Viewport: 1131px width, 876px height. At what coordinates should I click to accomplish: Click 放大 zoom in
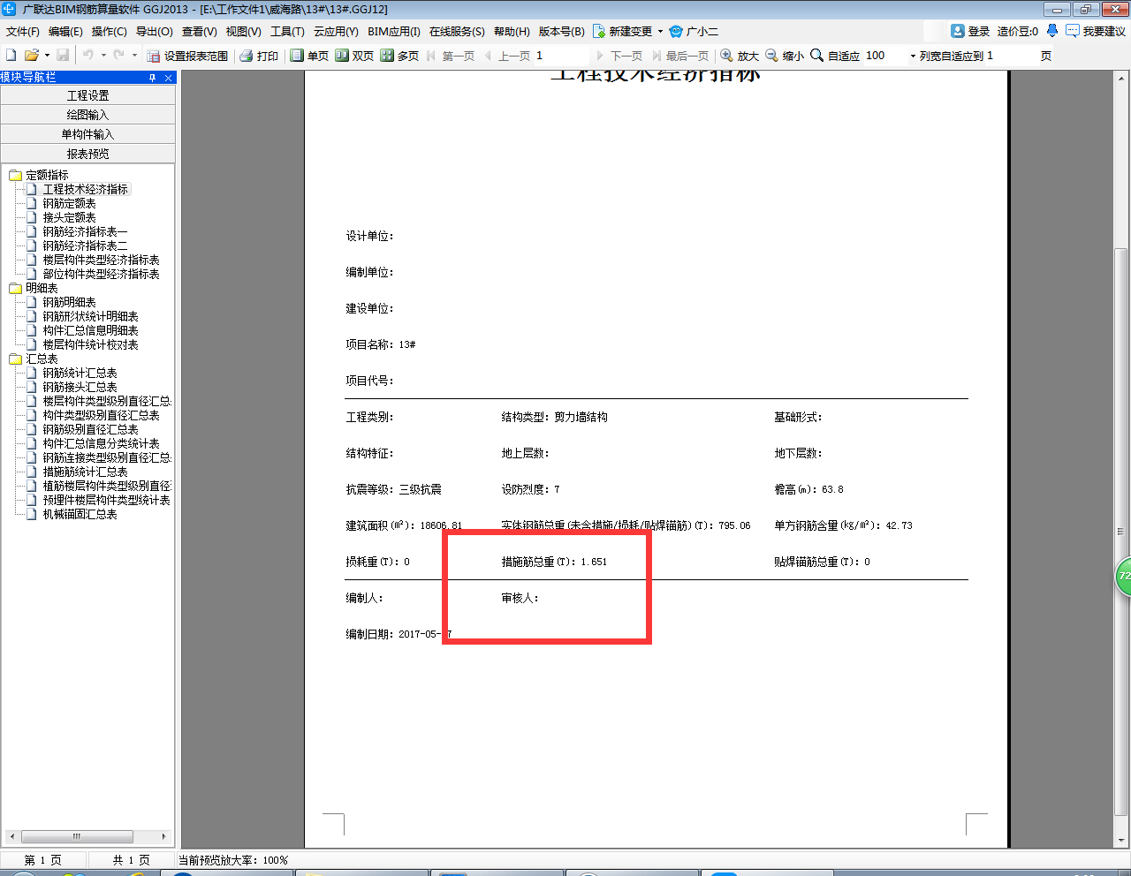(740, 56)
